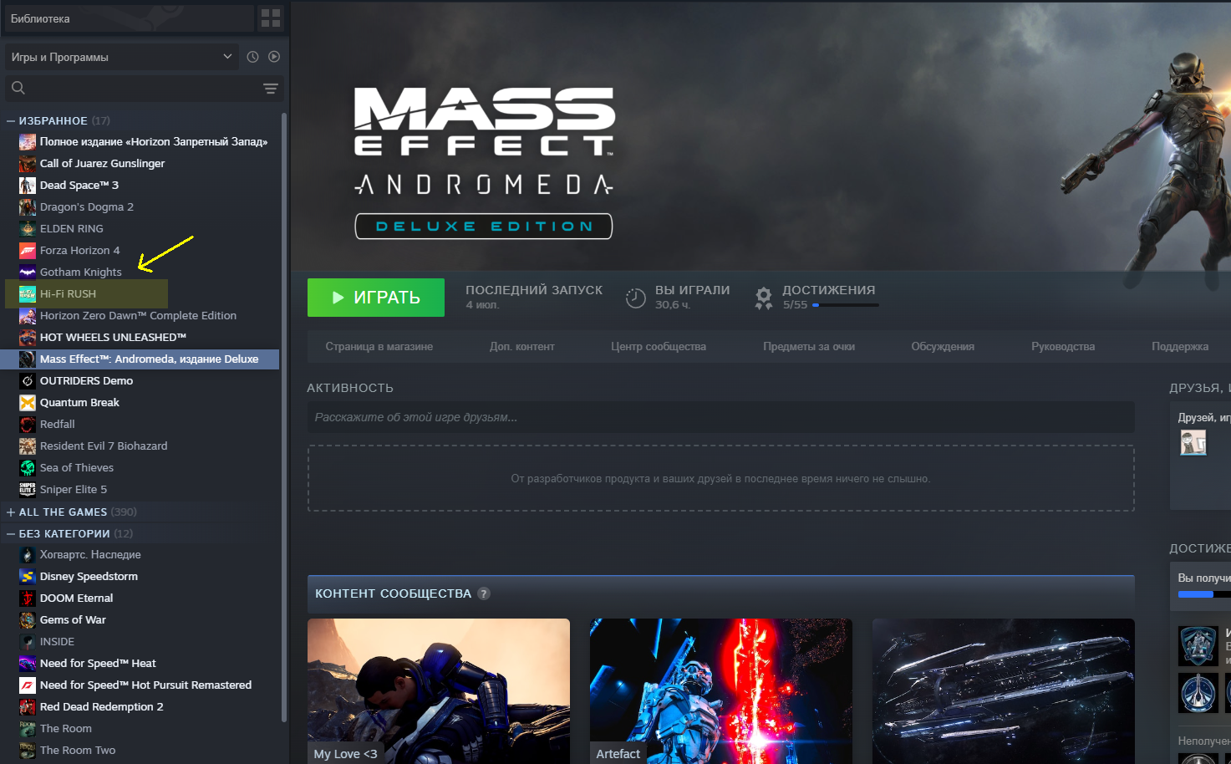Click the grid view icon beside Библиотека
Viewport: 1231px width, 764px height.
[271, 18]
